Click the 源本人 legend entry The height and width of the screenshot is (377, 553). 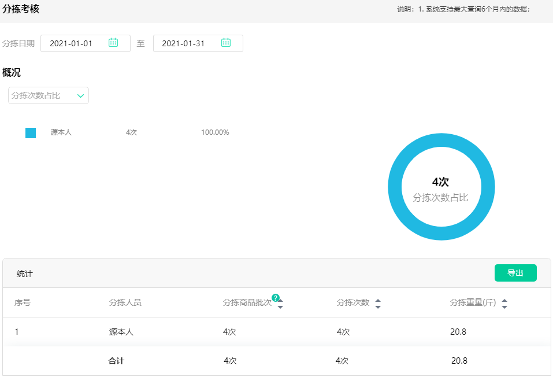(60, 132)
